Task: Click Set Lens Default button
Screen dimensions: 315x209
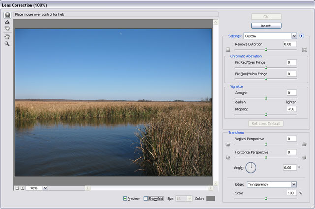Action: (x=266, y=123)
